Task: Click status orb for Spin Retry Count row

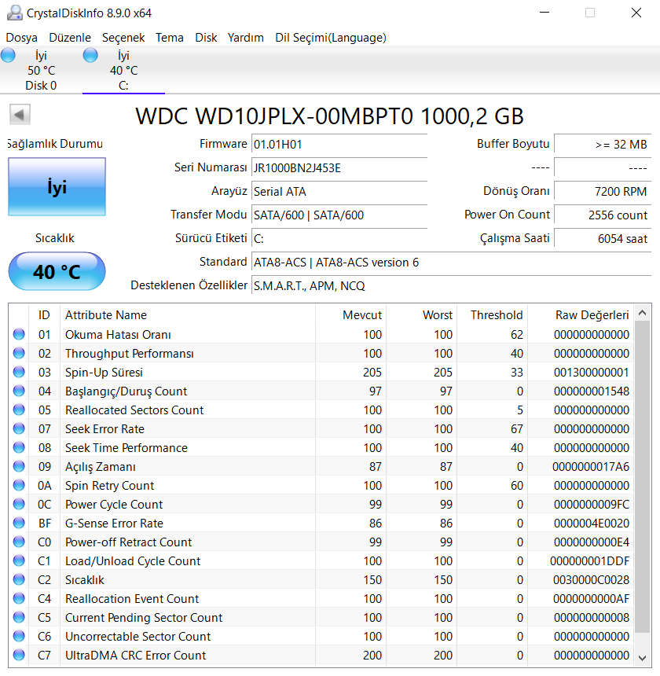Action: pyautogui.click(x=19, y=485)
